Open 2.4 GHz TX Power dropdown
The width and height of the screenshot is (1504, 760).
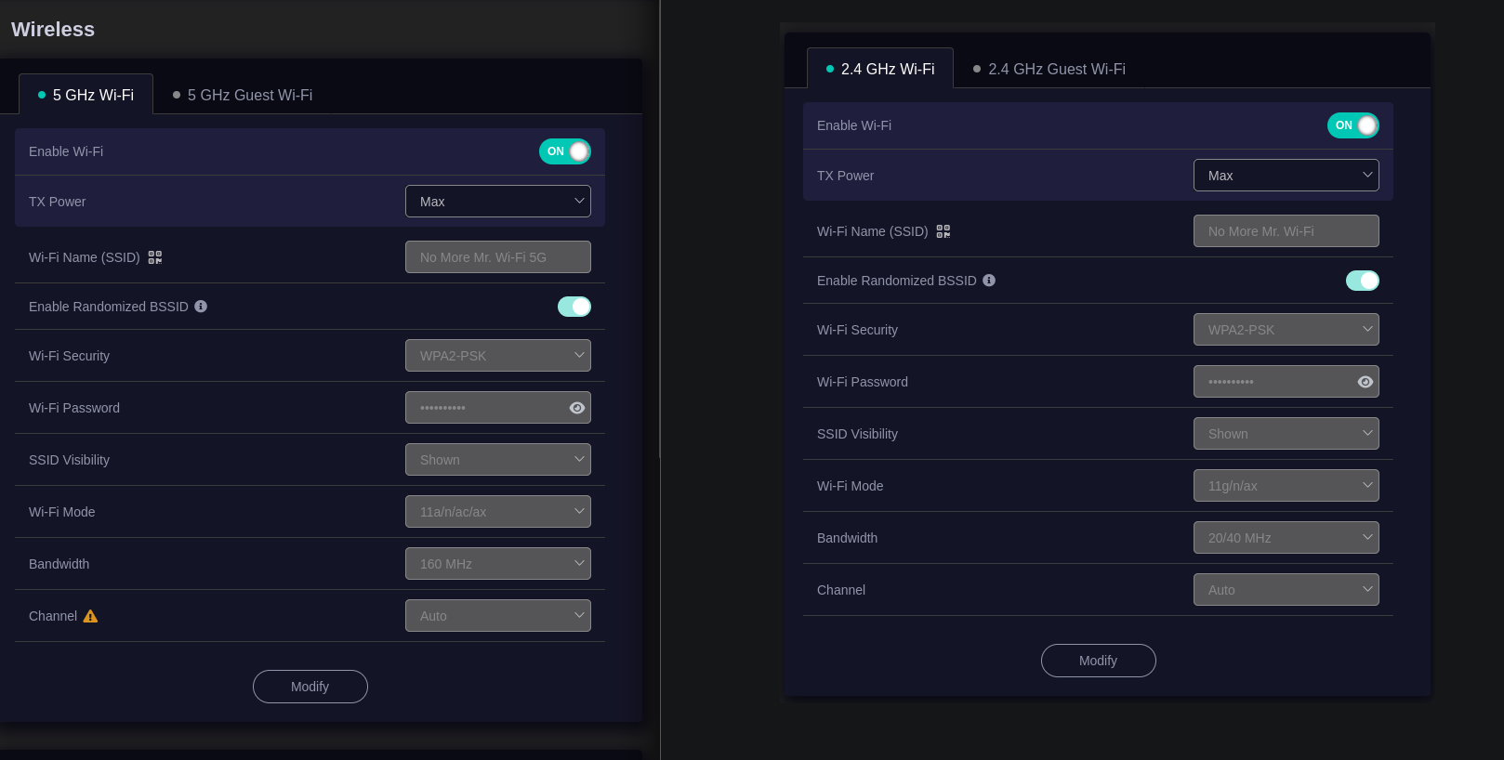[x=1286, y=176]
